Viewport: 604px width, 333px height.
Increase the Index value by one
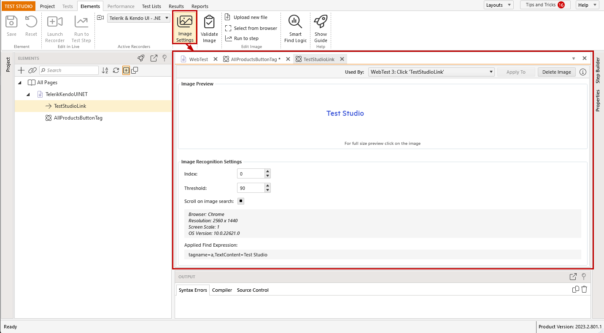pos(267,171)
